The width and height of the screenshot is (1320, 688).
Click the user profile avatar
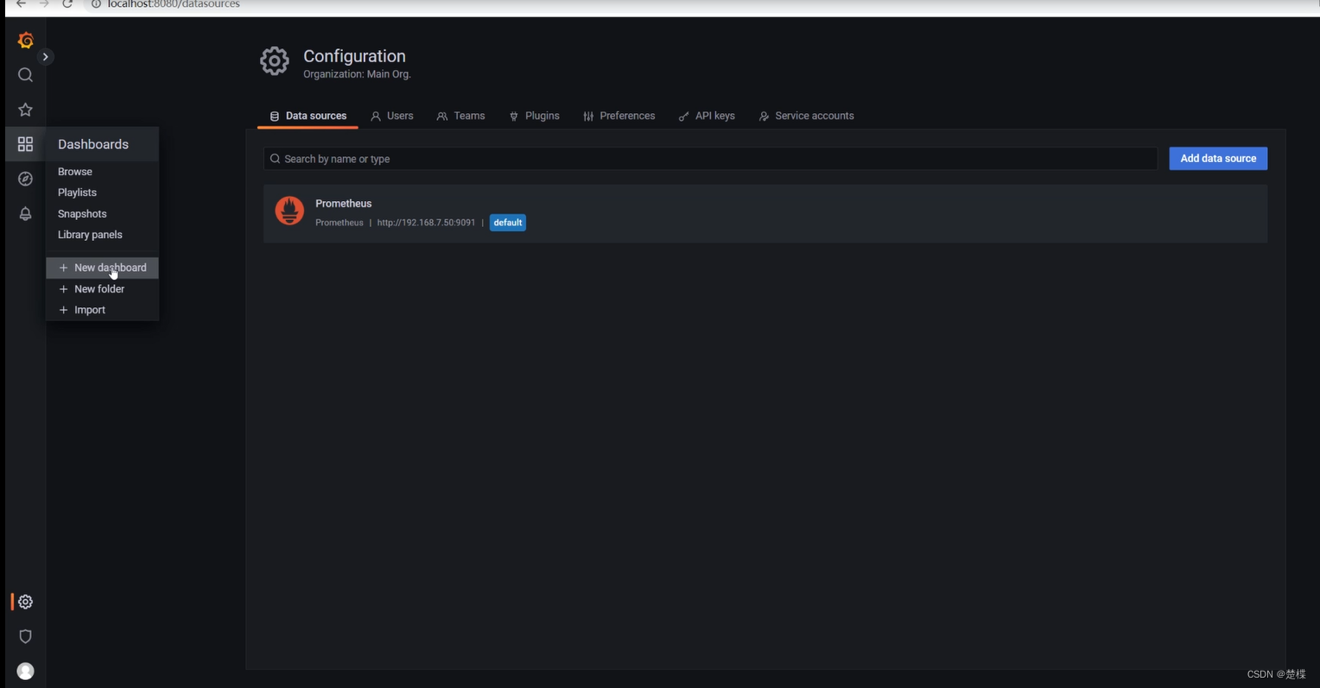click(25, 671)
